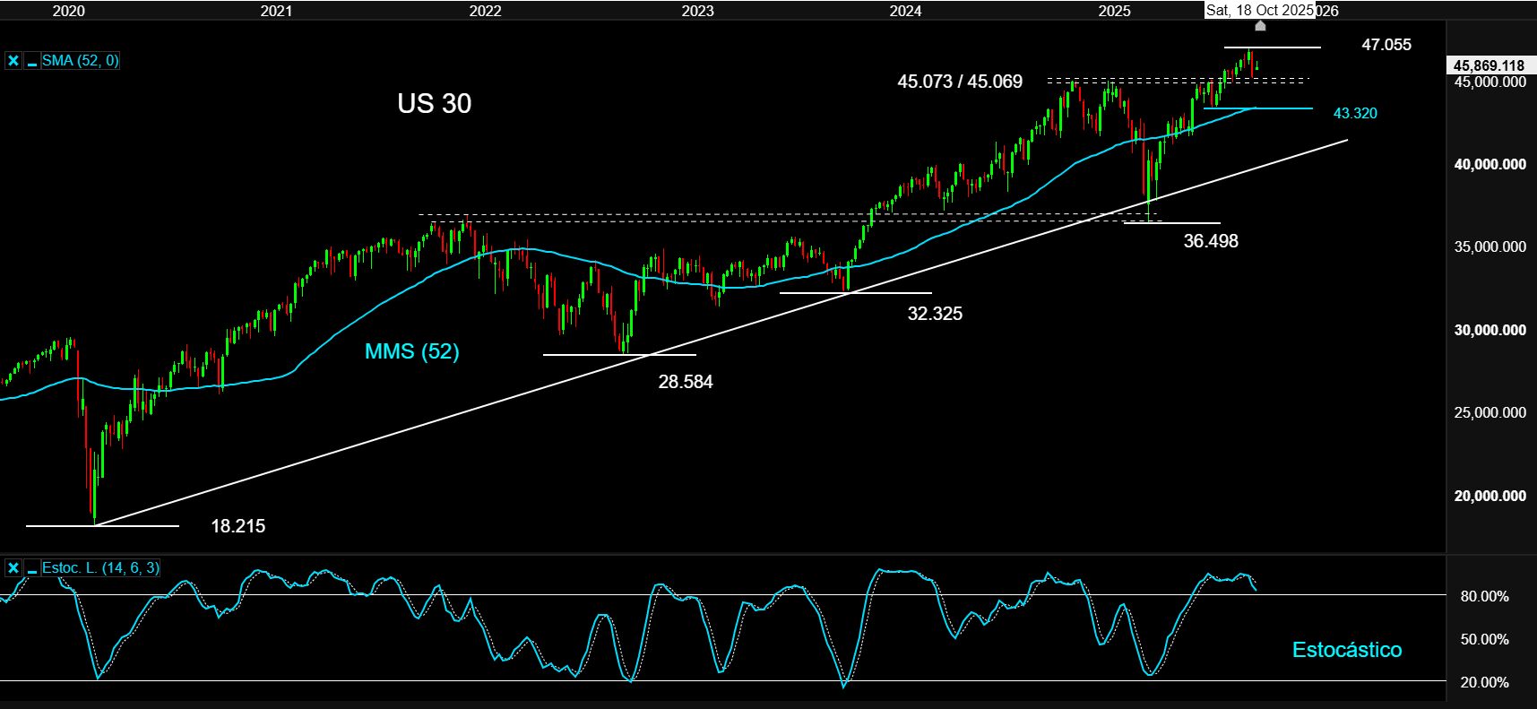Select the 45.073 / 45.069 annotation
This screenshot has height=709, width=1537.
pos(960,82)
